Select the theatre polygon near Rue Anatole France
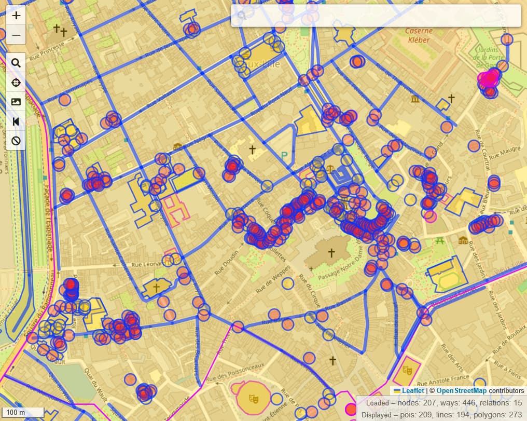527x421 pixels. pos(406,371)
